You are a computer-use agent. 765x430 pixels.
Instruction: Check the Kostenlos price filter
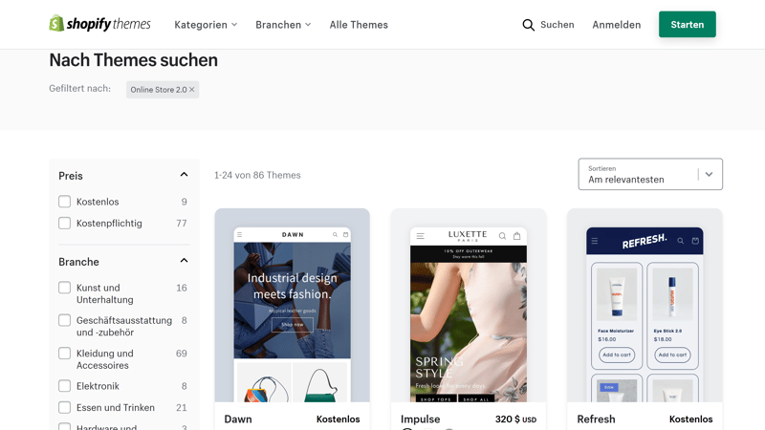pyautogui.click(x=64, y=202)
